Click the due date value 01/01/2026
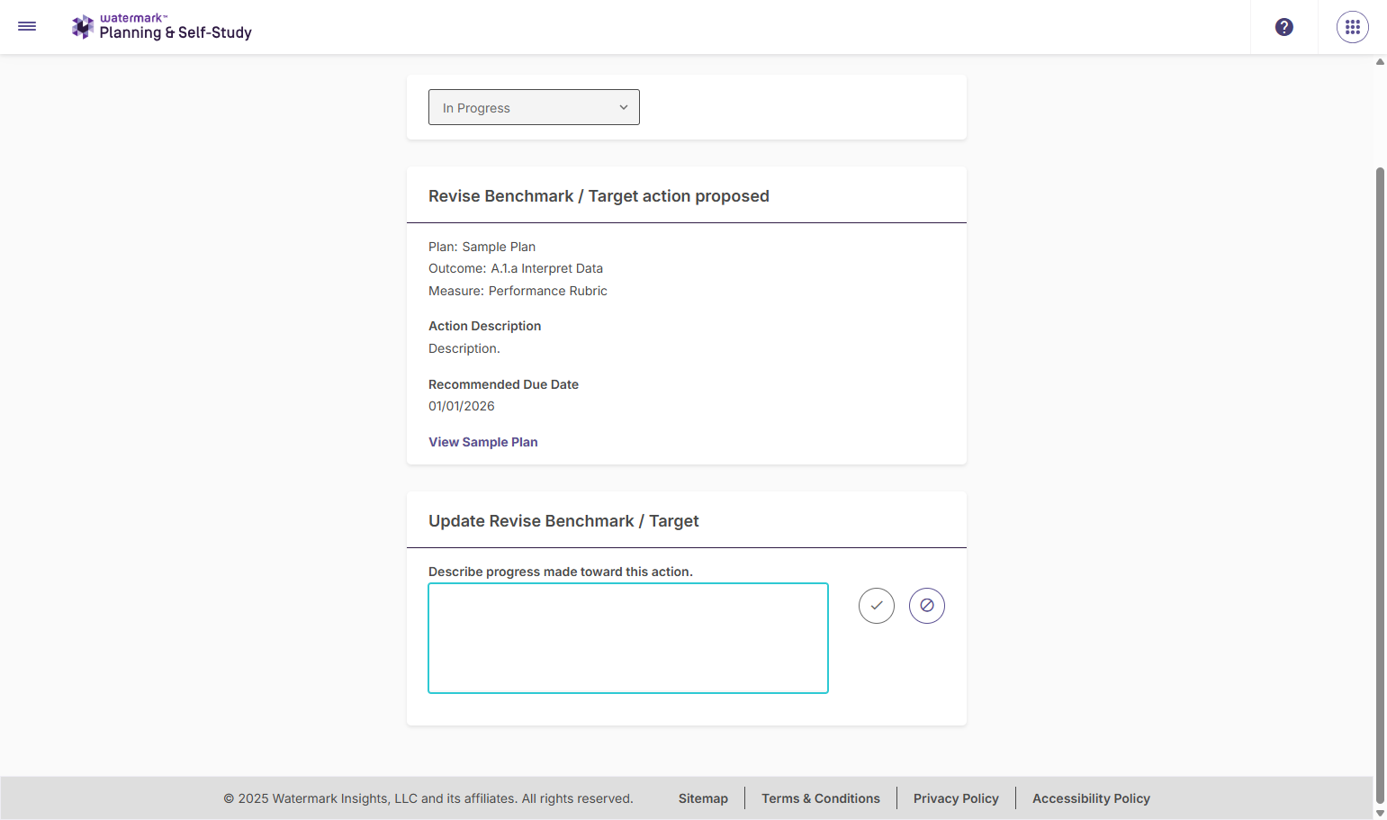 (x=462, y=406)
